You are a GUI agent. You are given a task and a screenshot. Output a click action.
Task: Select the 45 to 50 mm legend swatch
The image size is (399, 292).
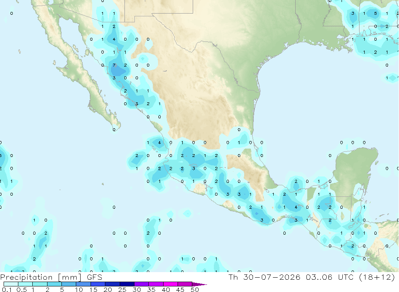click(185, 284)
